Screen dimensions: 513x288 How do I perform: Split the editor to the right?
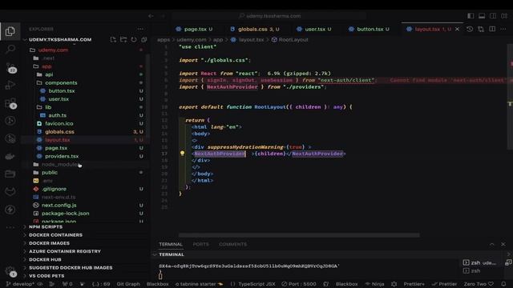pos(492,29)
